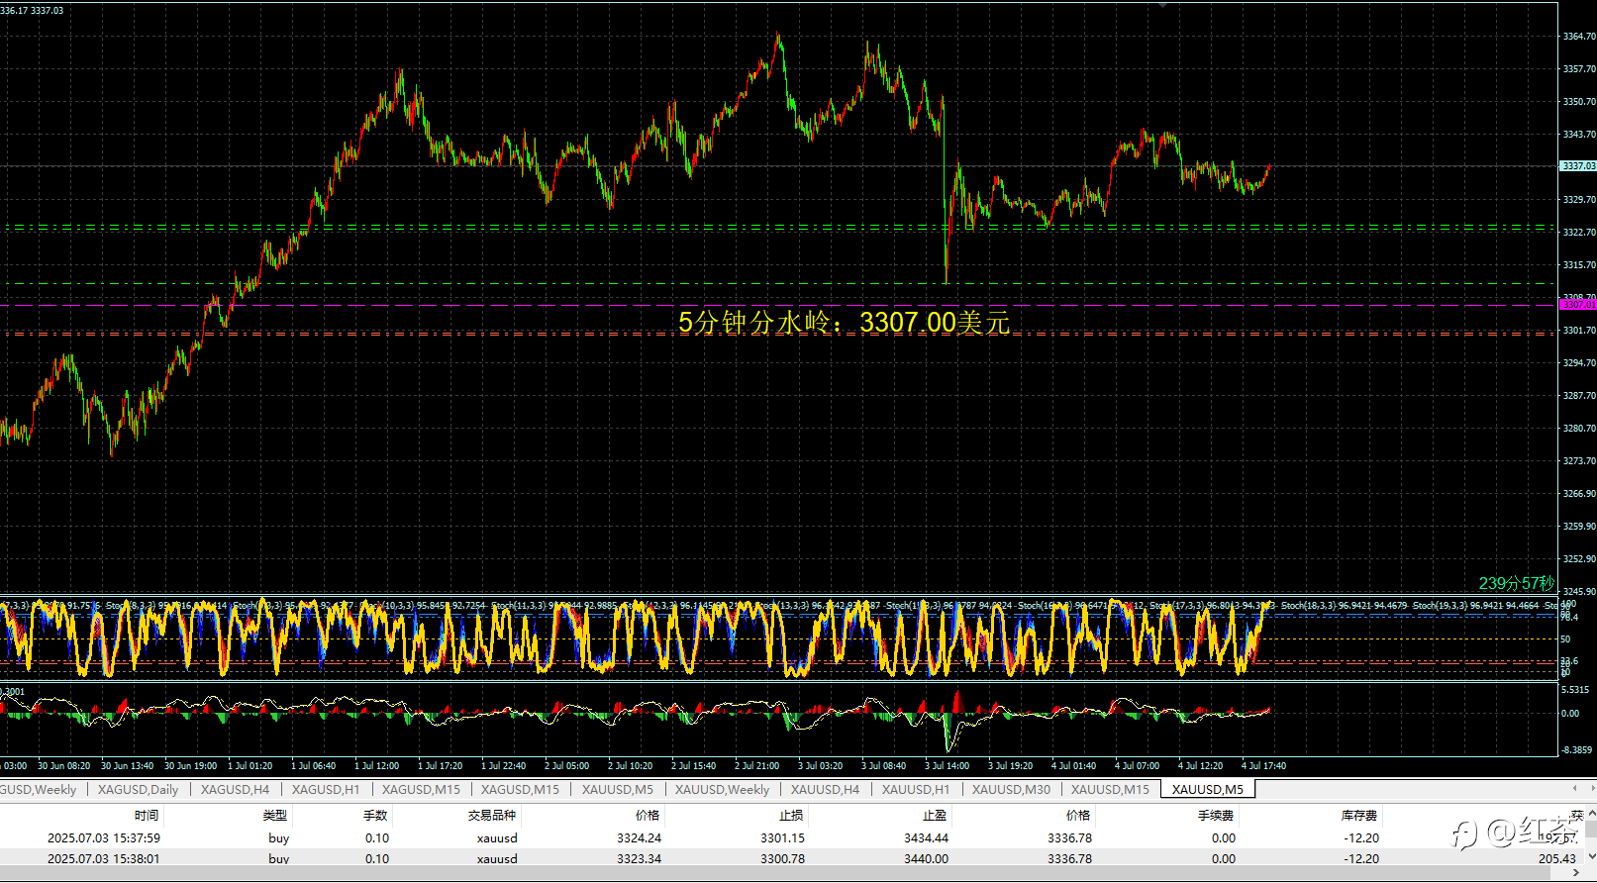Open the XAUUSD,H4 chart tab
Screen dimensions: 1597x883
pos(825,789)
